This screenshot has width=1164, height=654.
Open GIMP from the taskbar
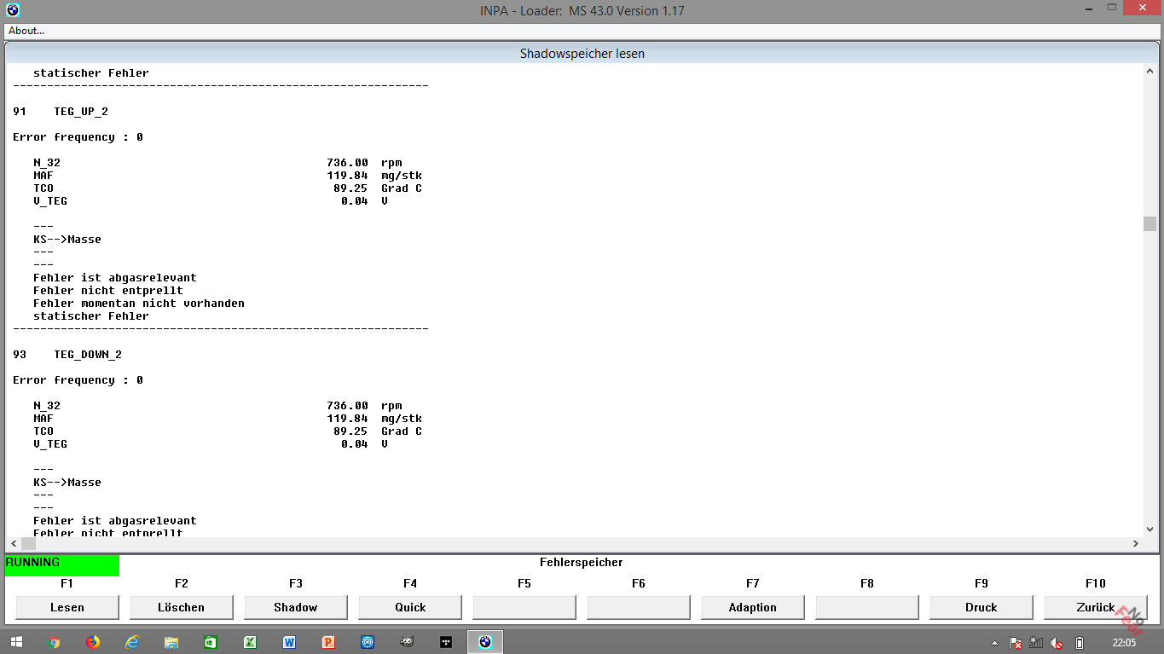point(407,642)
